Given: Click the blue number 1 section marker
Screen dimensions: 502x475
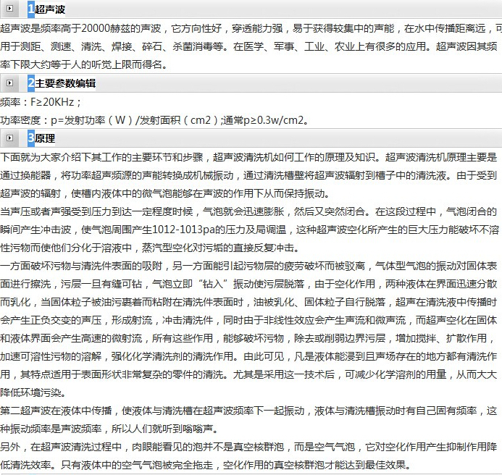Looking at the screenshot, I should click(31, 9).
